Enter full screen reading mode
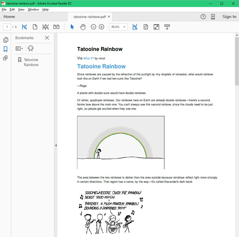The image size is (239, 237). (156, 27)
